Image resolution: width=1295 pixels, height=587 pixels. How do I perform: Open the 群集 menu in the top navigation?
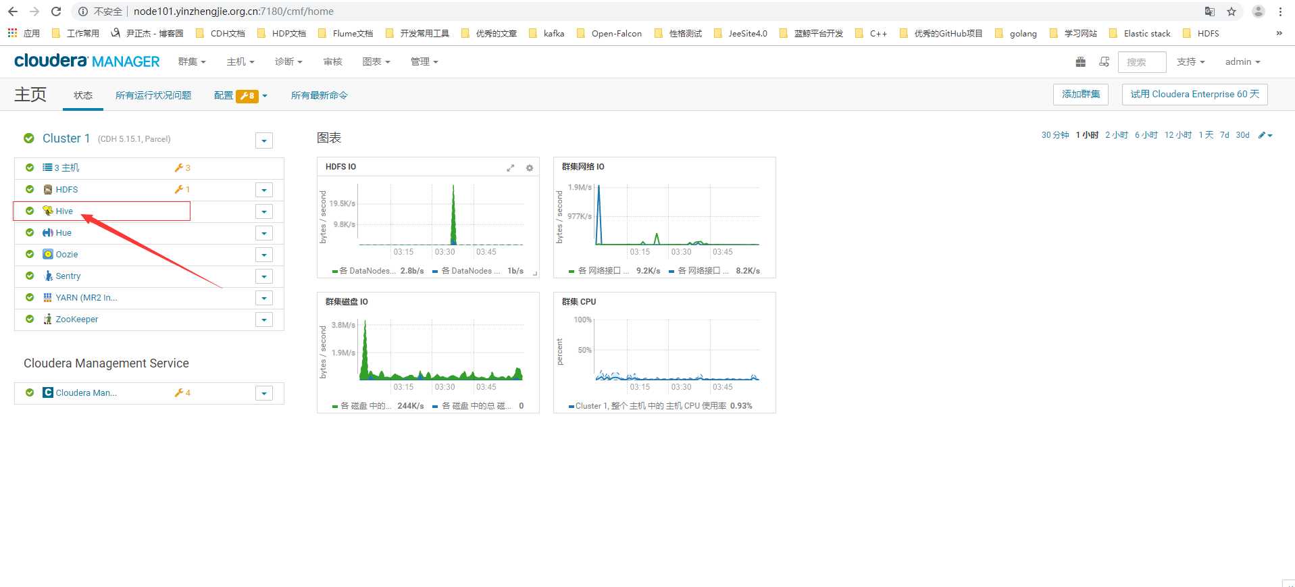point(192,61)
